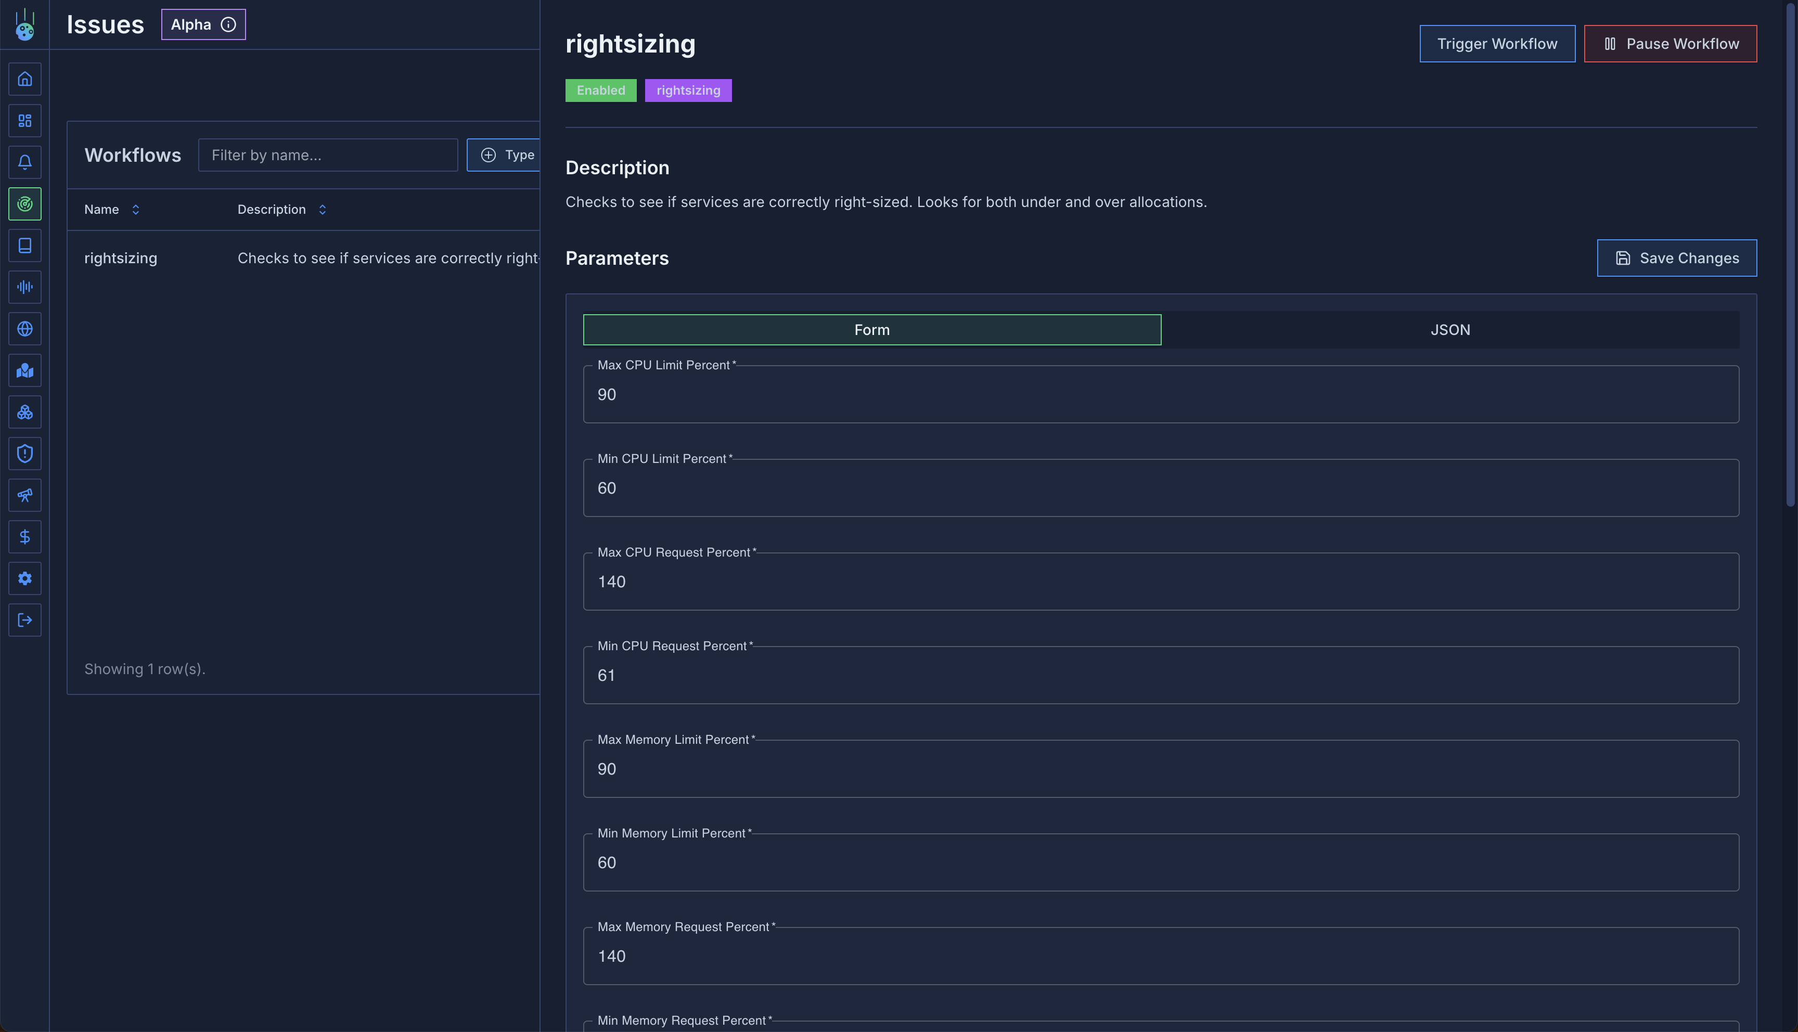The width and height of the screenshot is (1798, 1032).
Task: Click the Trigger Workflow button
Action: pyautogui.click(x=1497, y=44)
